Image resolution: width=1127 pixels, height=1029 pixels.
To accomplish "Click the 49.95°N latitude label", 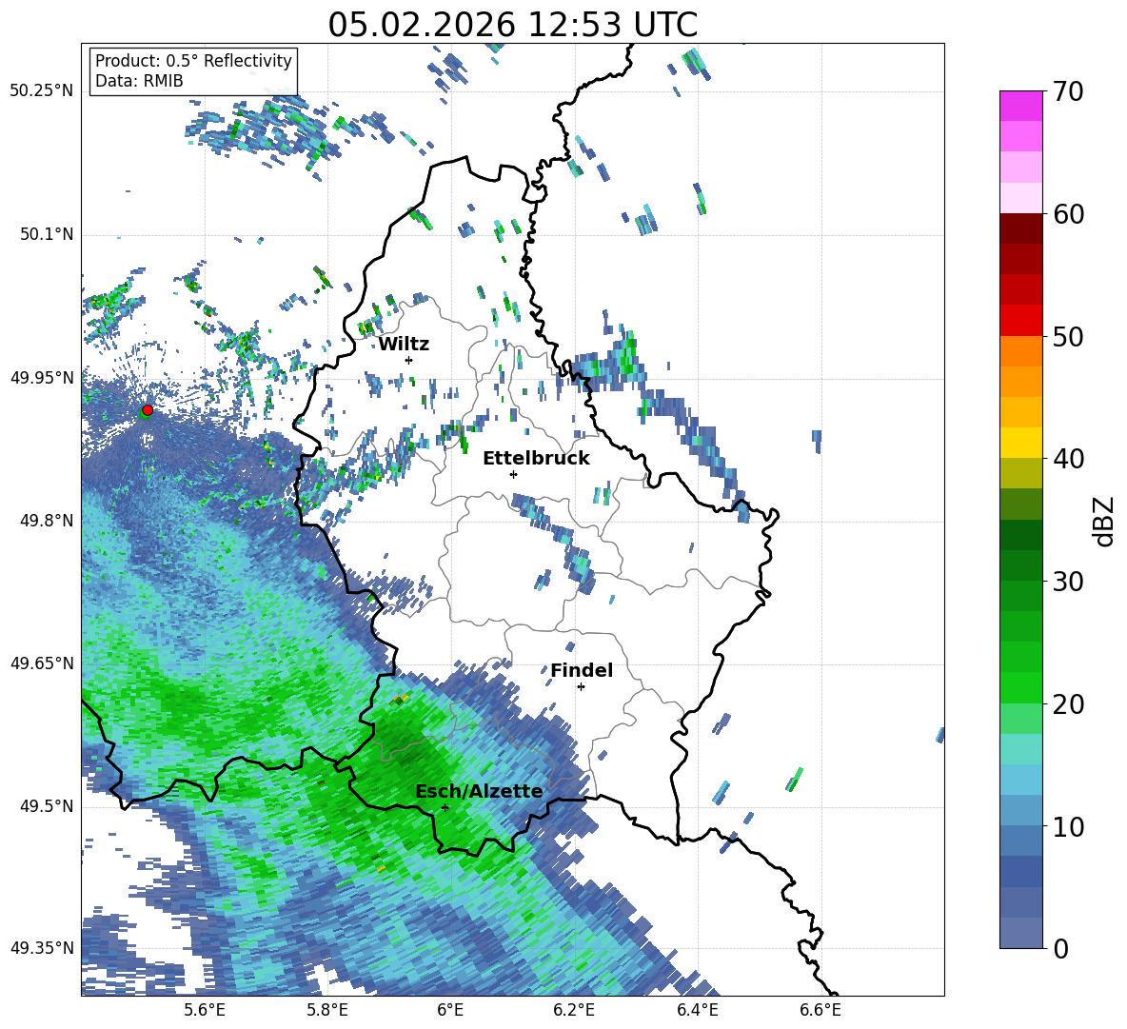I will [42, 377].
